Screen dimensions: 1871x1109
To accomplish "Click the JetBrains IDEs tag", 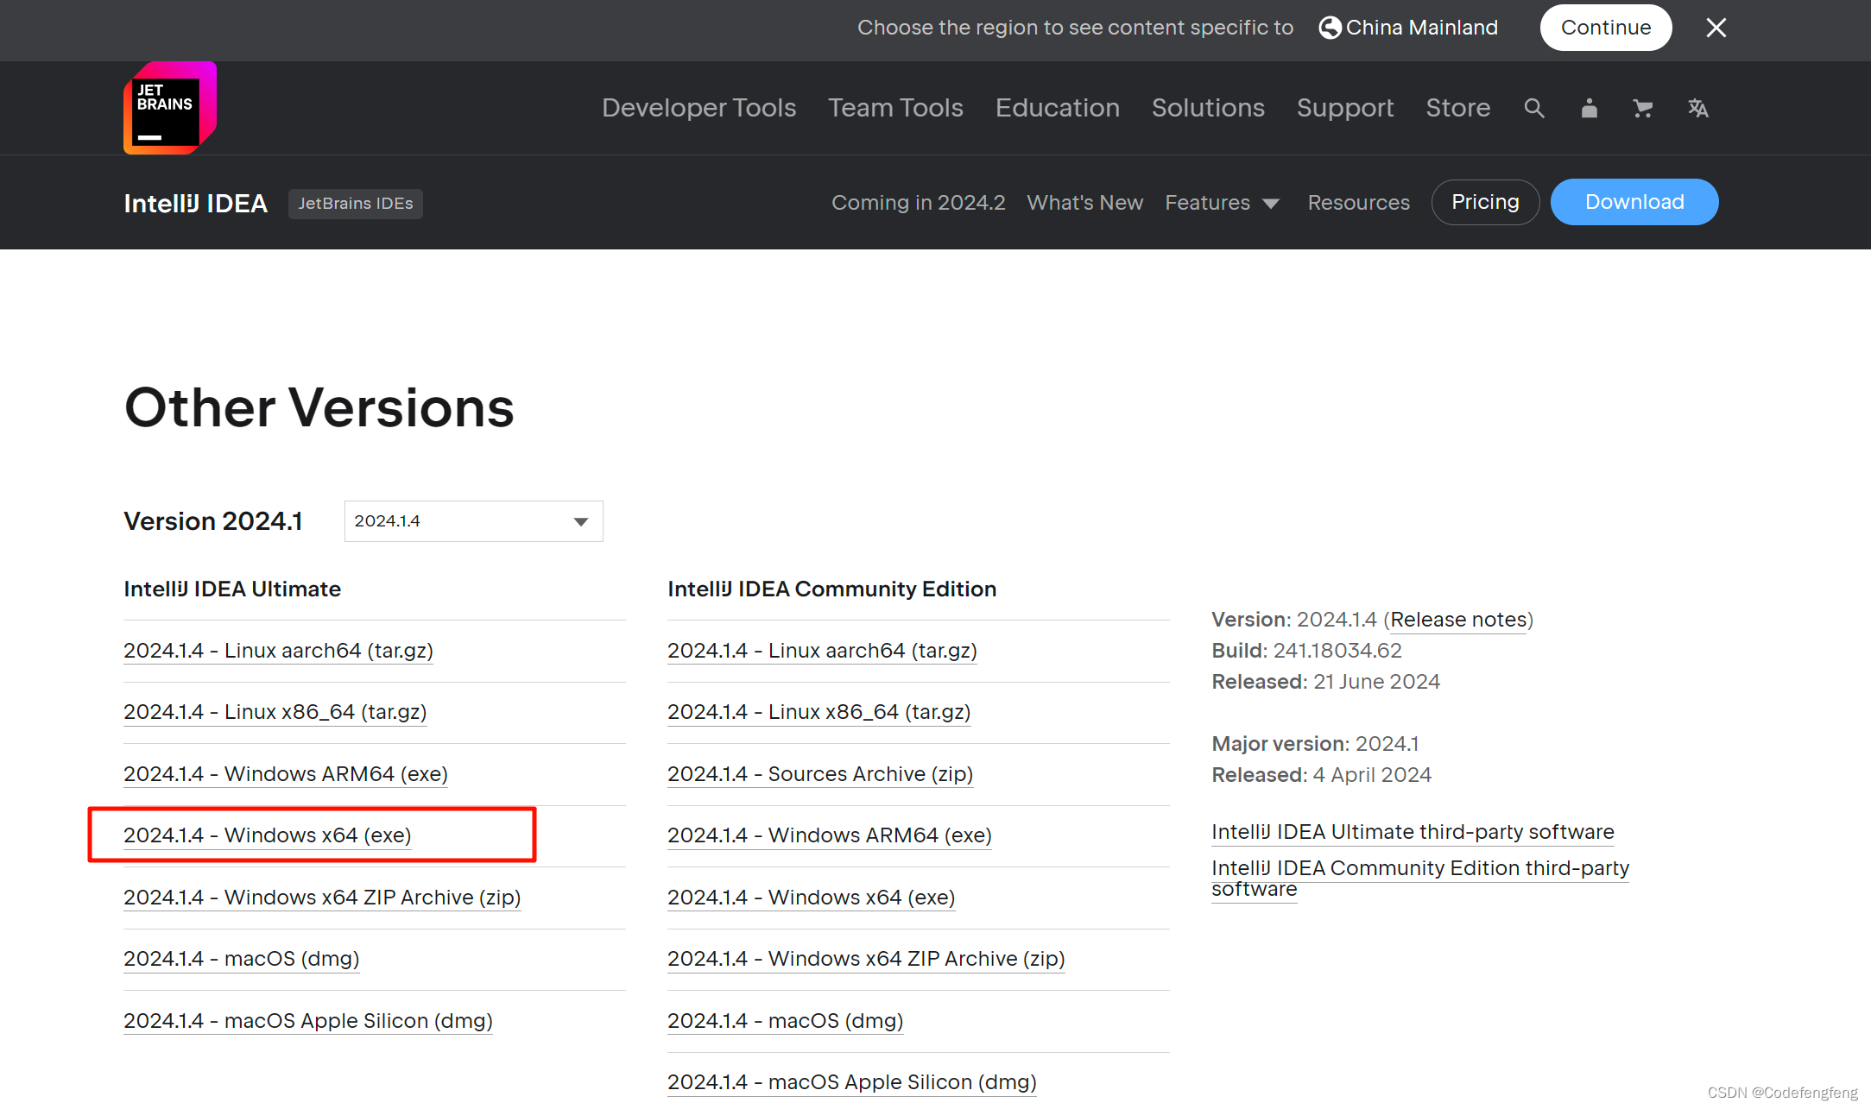I will click(x=355, y=204).
